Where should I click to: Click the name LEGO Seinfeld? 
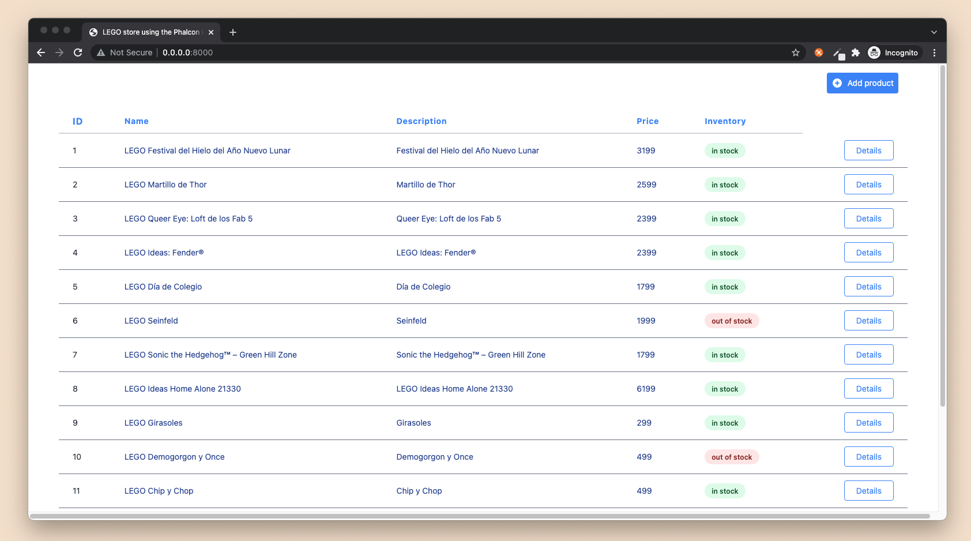[151, 321]
